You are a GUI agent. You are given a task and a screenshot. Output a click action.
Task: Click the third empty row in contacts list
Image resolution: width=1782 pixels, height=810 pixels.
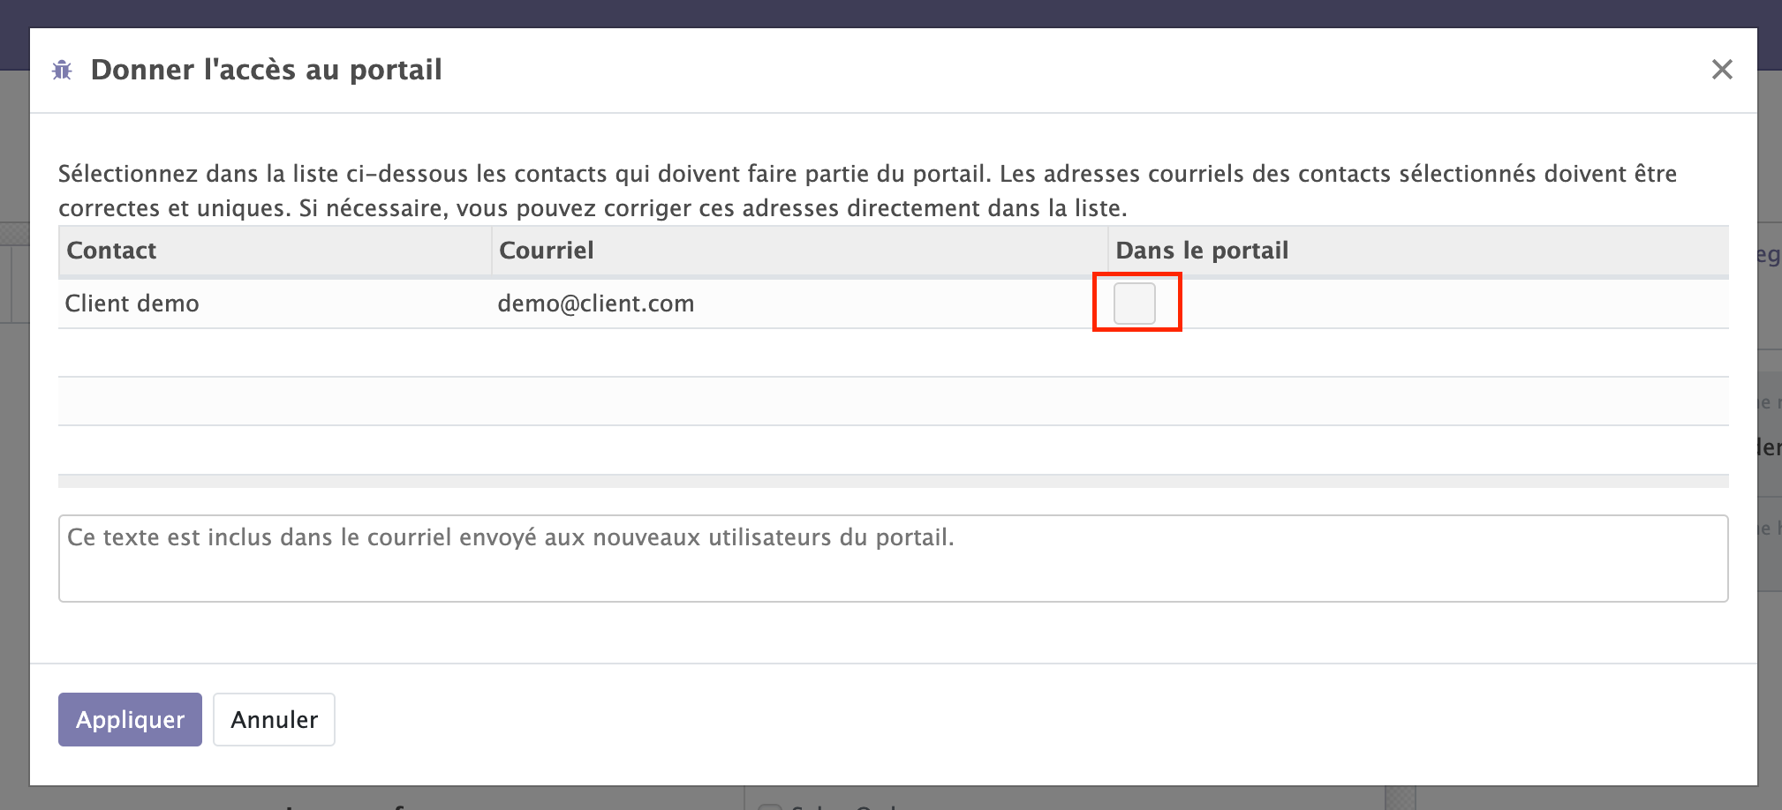pos(892,450)
